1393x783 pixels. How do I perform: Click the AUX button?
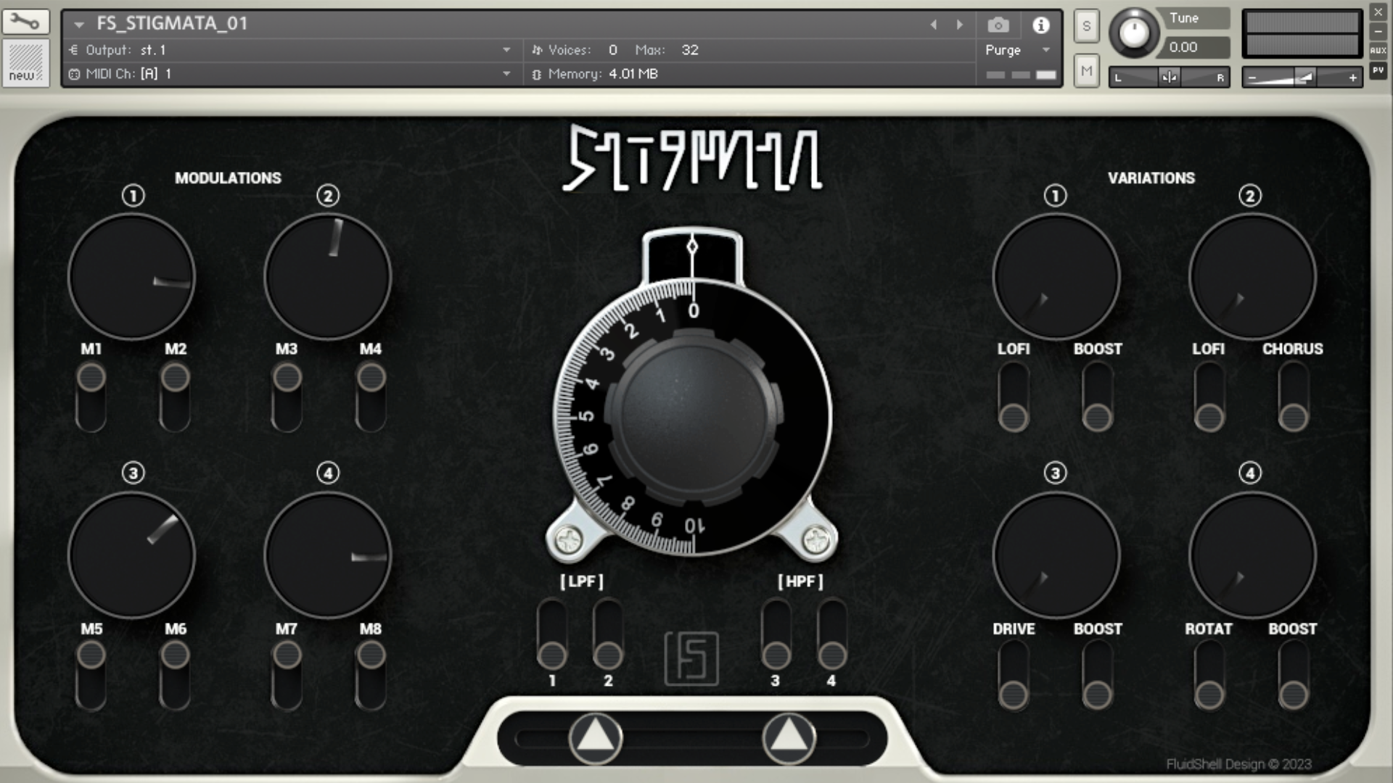click(1378, 50)
